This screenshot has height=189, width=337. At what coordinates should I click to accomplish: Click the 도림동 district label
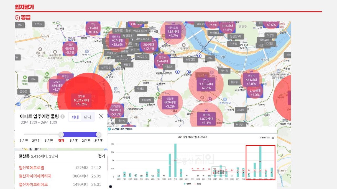[x=127, y=64]
